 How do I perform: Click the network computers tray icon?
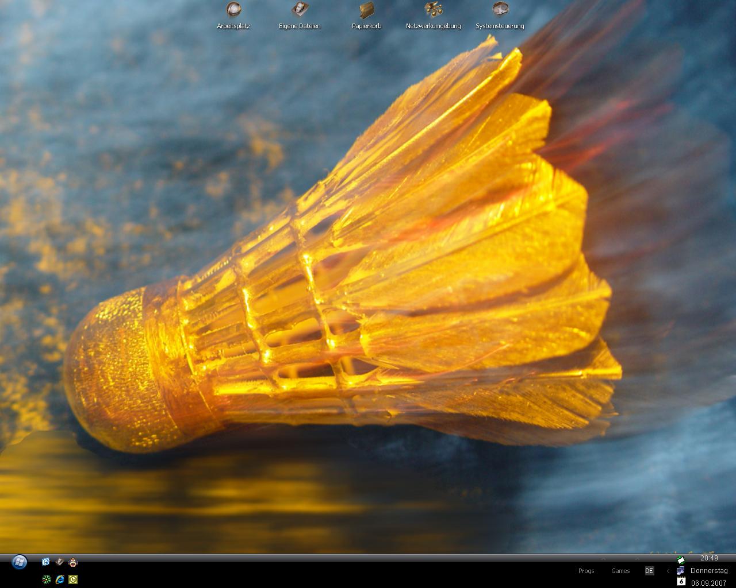(x=681, y=570)
